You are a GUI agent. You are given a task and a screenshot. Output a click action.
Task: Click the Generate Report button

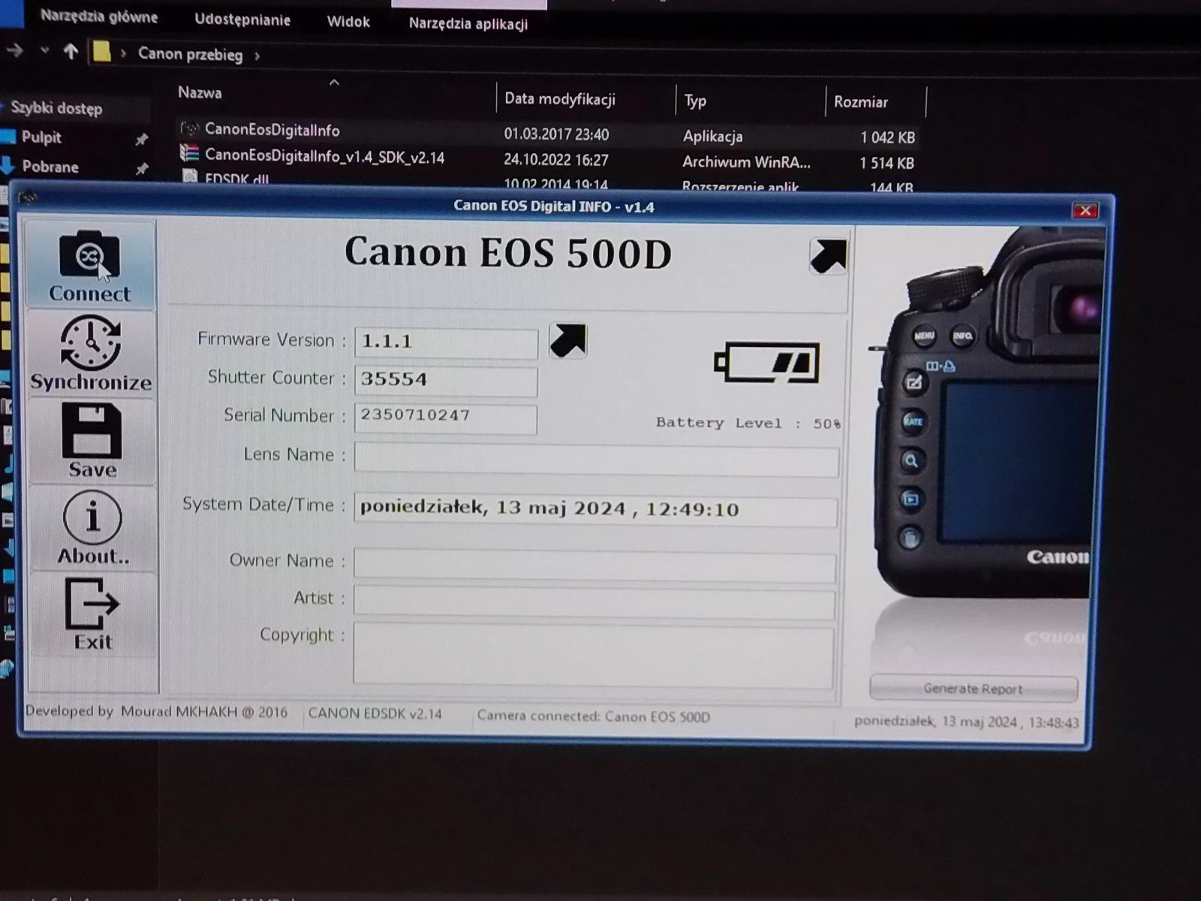point(973,689)
